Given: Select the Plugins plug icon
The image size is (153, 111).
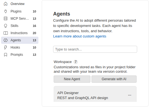Looking at the screenshot, I should pyautogui.click(x=6, y=11).
